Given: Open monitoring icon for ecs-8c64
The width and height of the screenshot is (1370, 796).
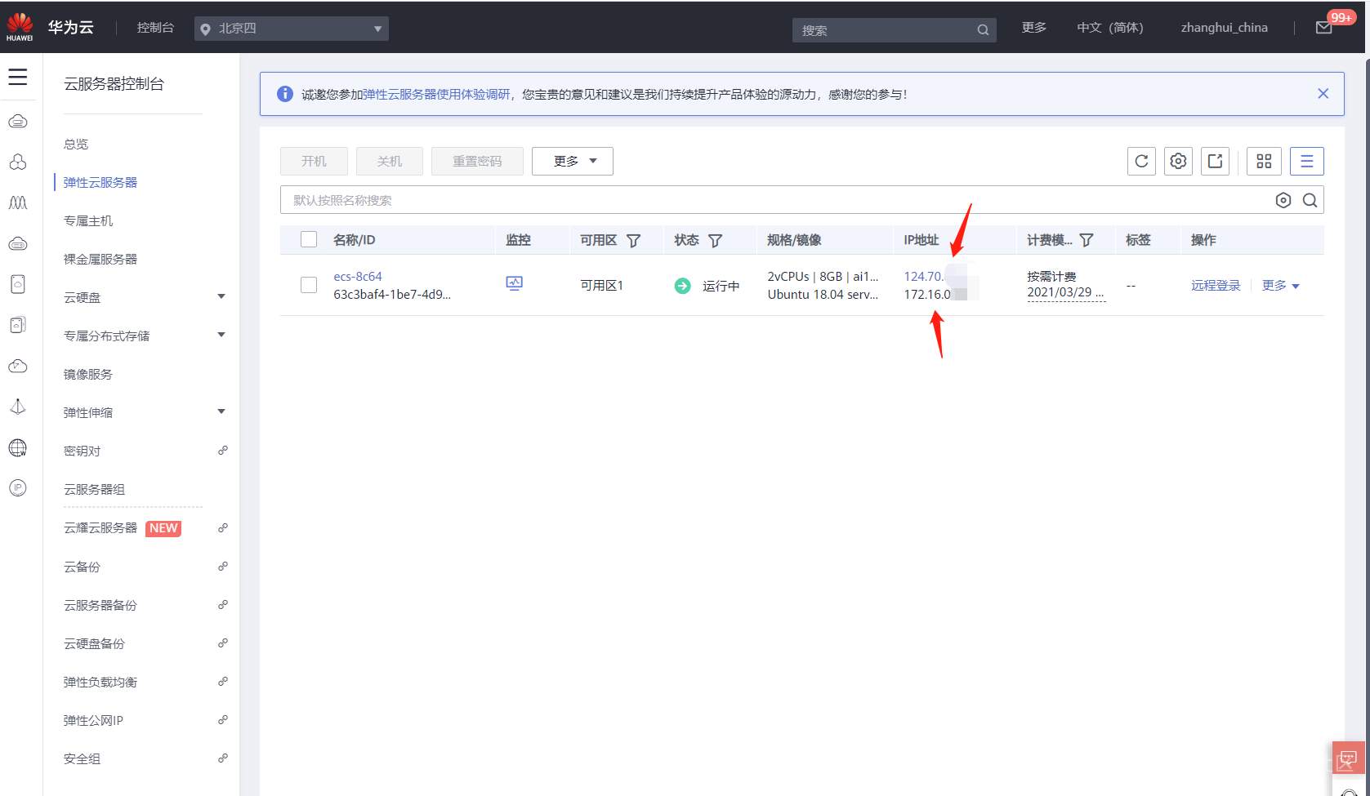Looking at the screenshot, I should (x=514, y=283).
